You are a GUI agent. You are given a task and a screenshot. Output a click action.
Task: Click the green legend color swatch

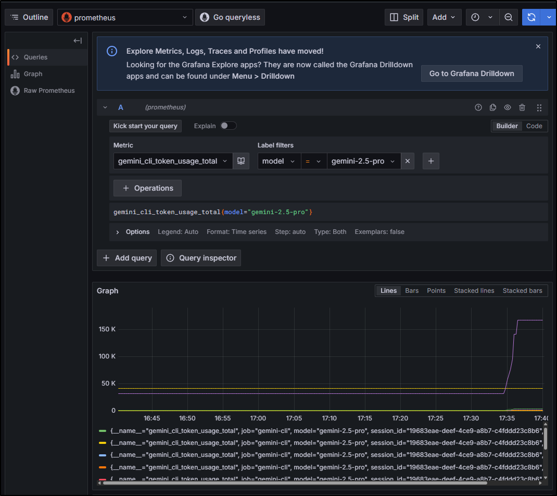coord(103,431)
